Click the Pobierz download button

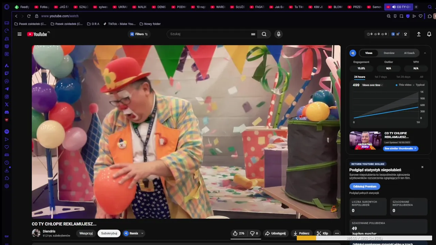point(301,233)
